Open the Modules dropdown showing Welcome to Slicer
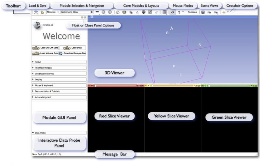260x166 pixels. [x=77, y=12]
